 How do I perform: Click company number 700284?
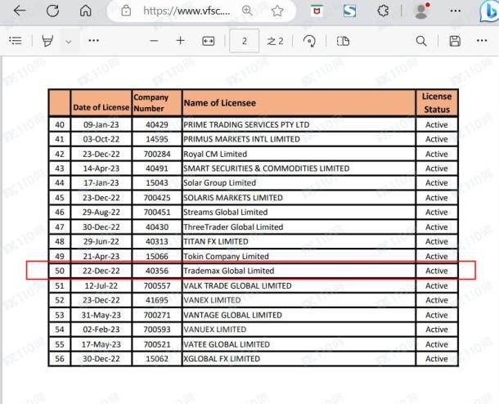157,154
